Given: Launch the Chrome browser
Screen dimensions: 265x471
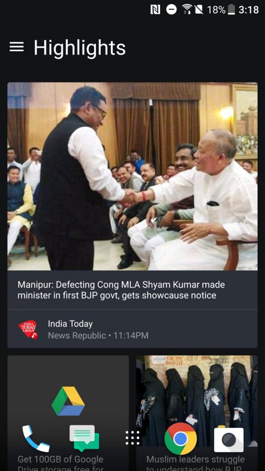Looking at the screenshot, I should [180, 438].
